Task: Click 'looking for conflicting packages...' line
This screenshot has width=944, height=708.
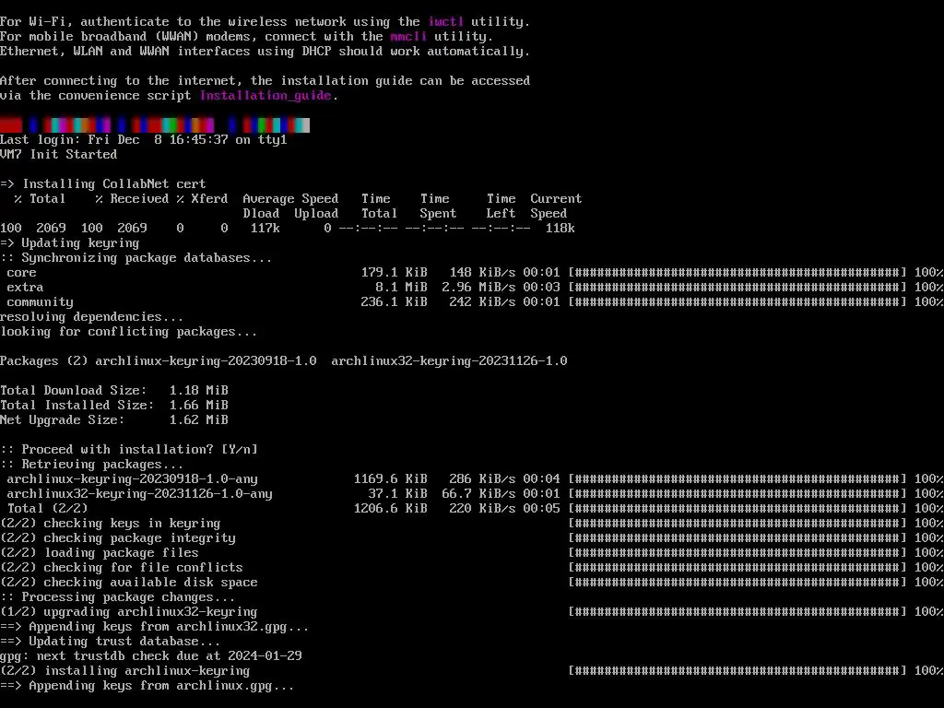Action: click(129, 332)
